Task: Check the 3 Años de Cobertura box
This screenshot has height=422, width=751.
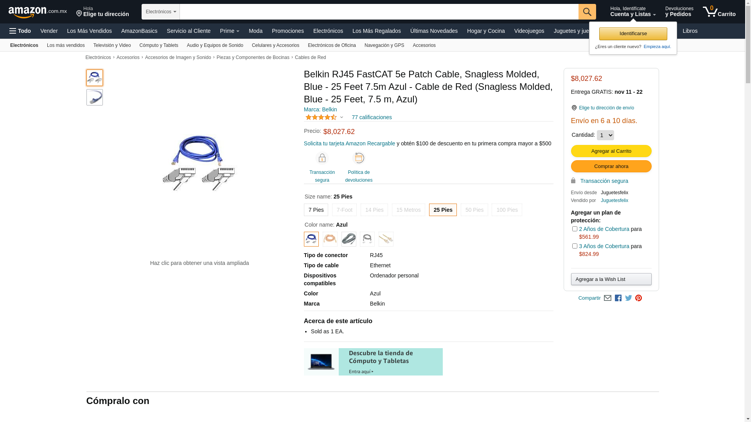Action: tap(575, 246)
